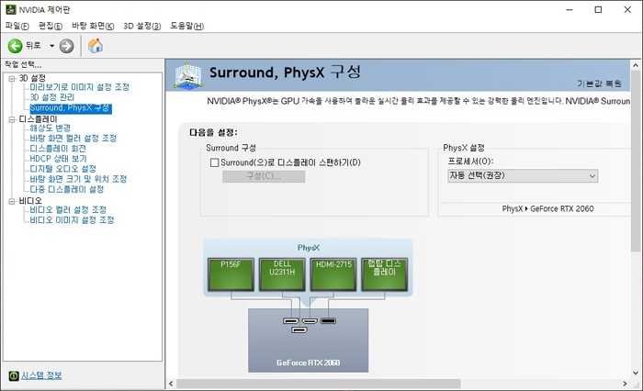Open the 프로세서 자동 선택(권장) dropdown

[523, 176]
